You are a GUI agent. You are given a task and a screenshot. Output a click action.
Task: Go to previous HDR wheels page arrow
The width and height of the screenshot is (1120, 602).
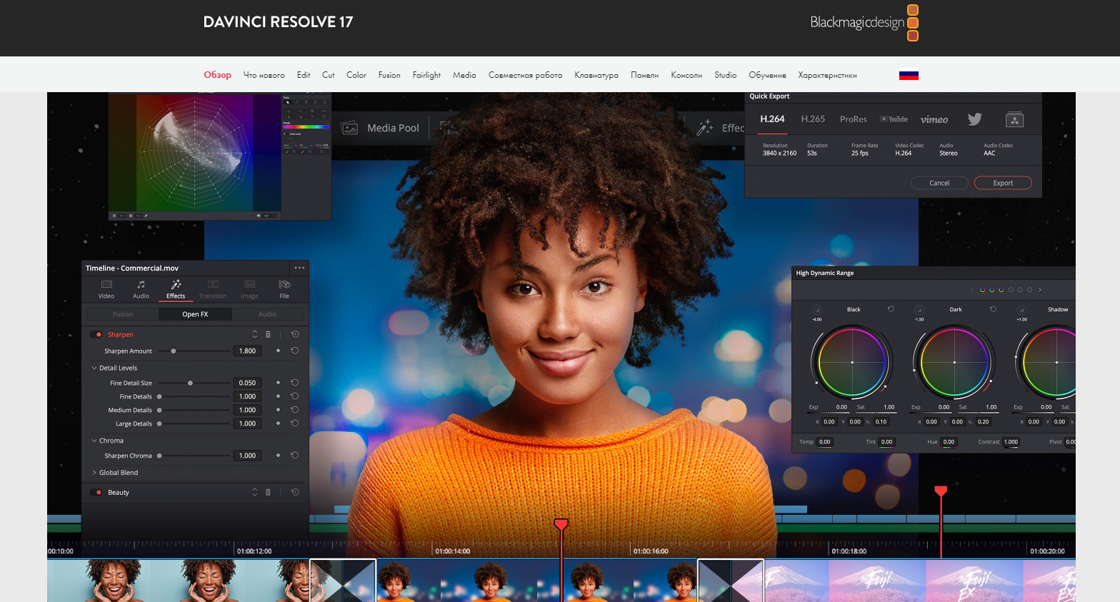click(x=972, y=290)
